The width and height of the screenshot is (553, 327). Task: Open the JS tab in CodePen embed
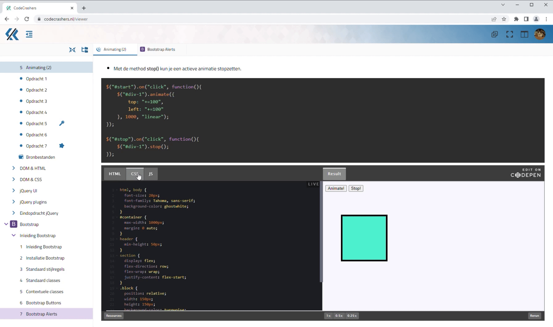(151, 174)
